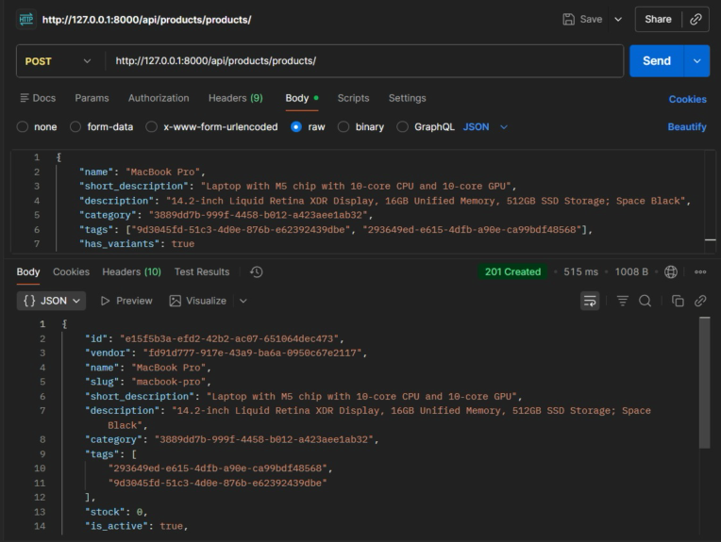This screenshot has width=721, height=542.
Task: Open the response Cookies tab
Action: tap(72, 271)
